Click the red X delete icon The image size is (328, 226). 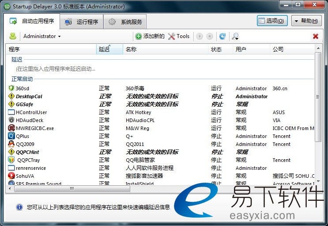(316, 36)
